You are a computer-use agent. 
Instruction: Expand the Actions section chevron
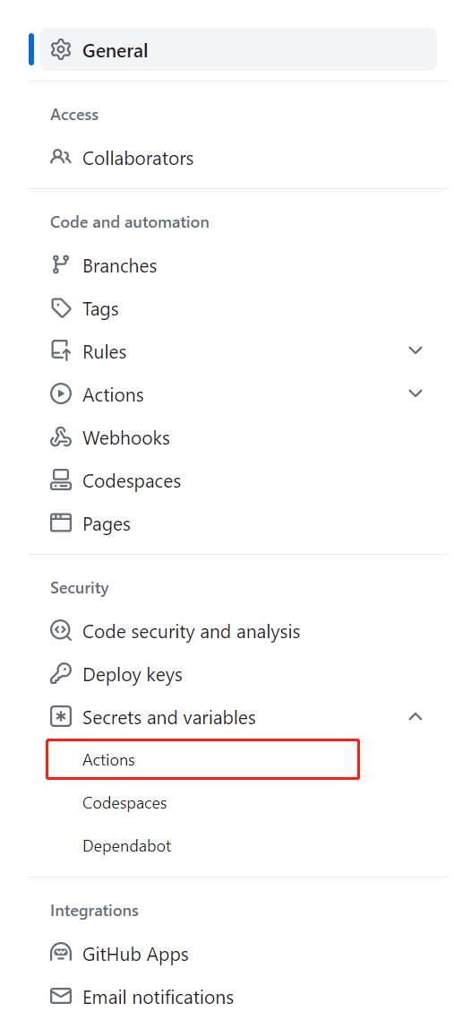click(415, 393)
